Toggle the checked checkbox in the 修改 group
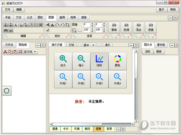Image resolution: width=181 pixels, height=135 pixels. pyautogui.click(x=48, y=30)
